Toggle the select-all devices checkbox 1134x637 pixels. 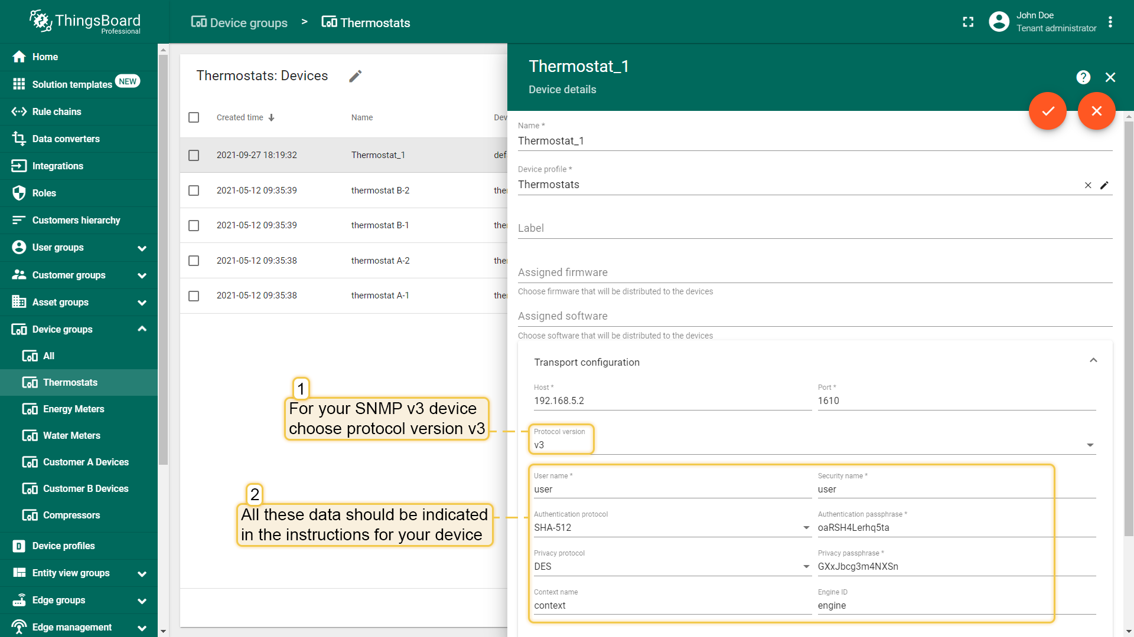pyautogui.click(x=194, y=117)
